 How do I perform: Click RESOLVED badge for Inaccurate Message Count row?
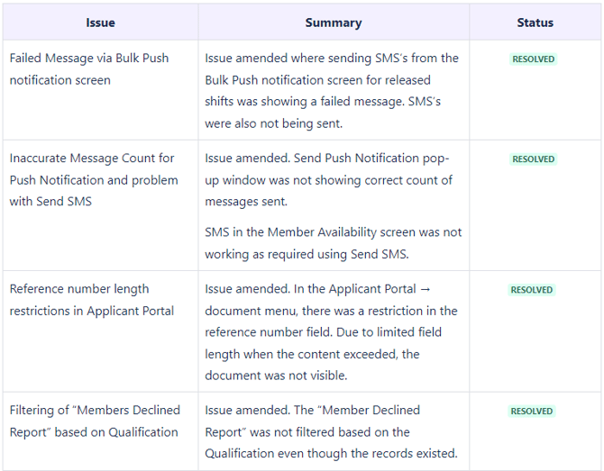click(534, 159)
